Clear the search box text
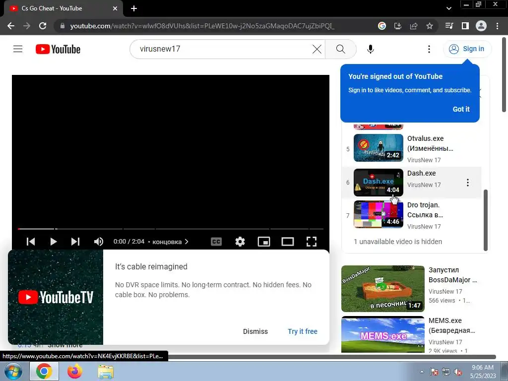The image size is (508, 381). (317, 49)
